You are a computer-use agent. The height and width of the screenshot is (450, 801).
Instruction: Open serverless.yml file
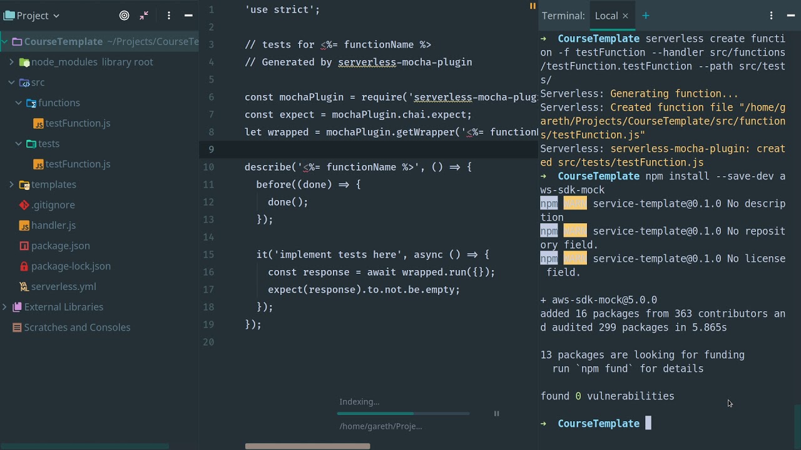[63, 286]
